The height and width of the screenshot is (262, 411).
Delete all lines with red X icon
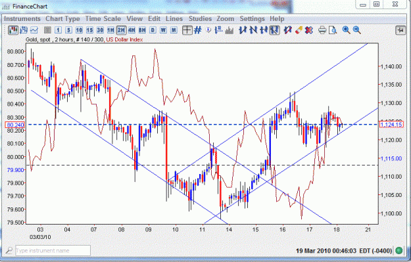pyautogui.click(x=309, y=30)
